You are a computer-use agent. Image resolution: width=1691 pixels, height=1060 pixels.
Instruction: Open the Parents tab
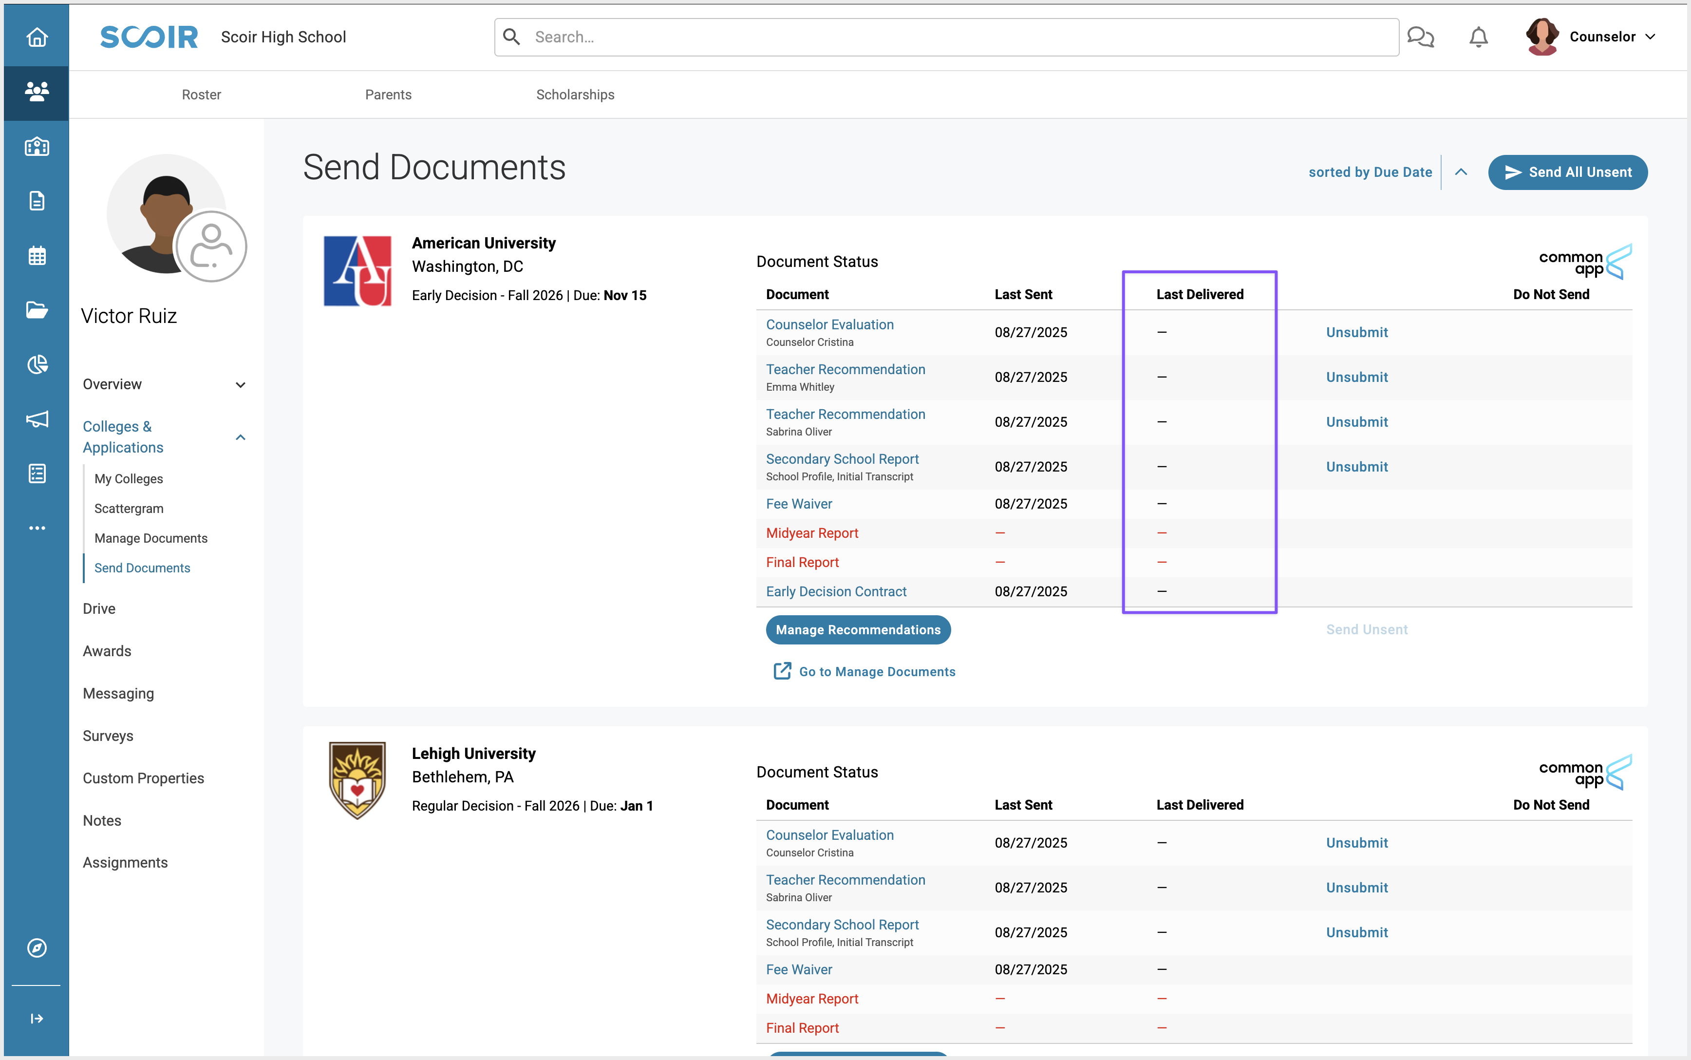coord(388,95)
